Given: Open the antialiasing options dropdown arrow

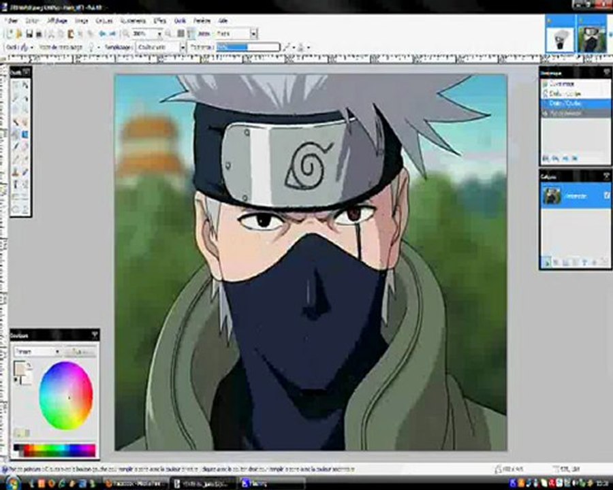Looking at the screenshot, I should coord(294,47).
